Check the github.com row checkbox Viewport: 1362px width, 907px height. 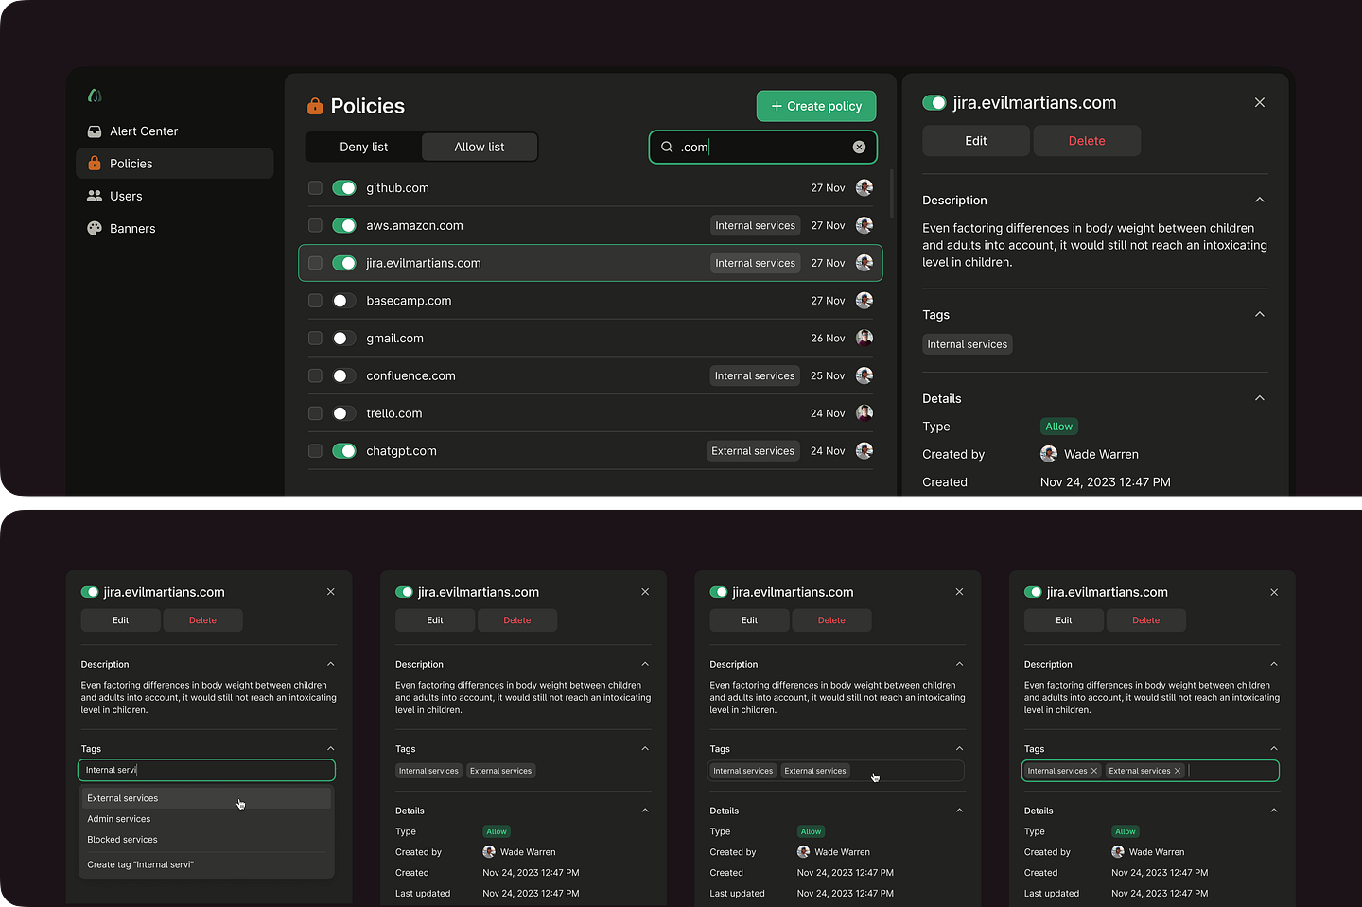point(315,188)
